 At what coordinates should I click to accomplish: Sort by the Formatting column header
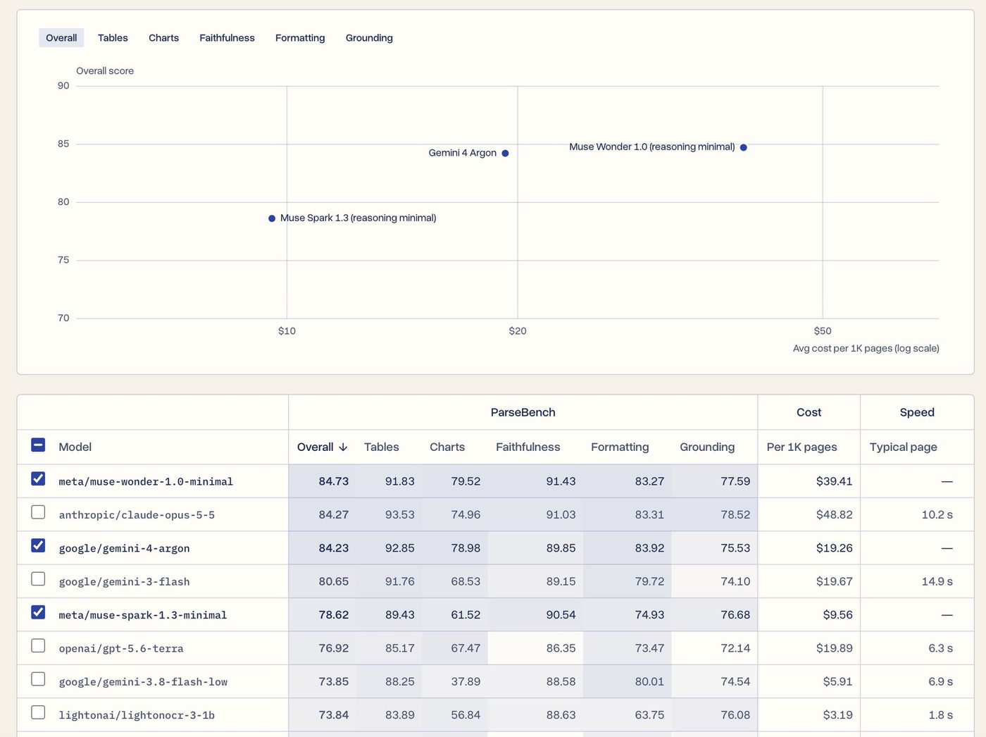(620, 447)
